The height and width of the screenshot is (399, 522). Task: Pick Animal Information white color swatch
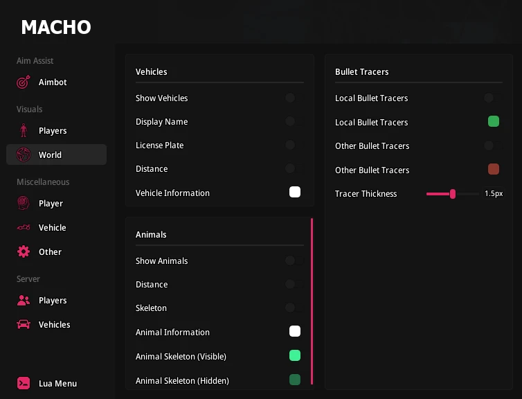tap(295, 331)
